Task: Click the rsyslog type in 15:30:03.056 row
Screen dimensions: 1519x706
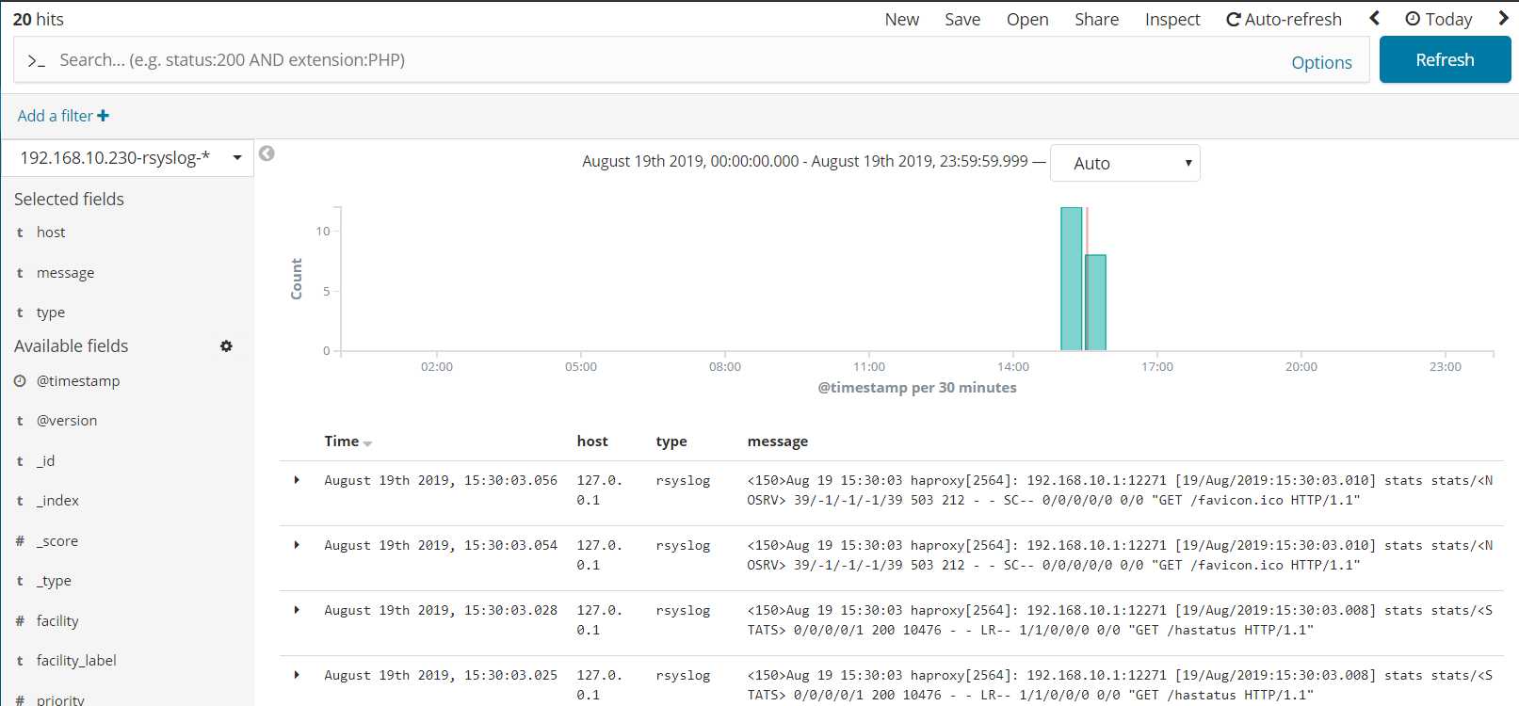Action: coord(683,480)
